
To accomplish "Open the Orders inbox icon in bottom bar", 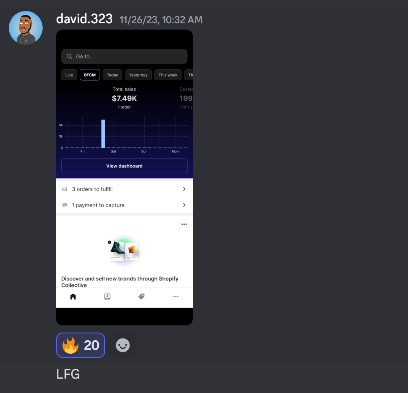I will point(107,297).
